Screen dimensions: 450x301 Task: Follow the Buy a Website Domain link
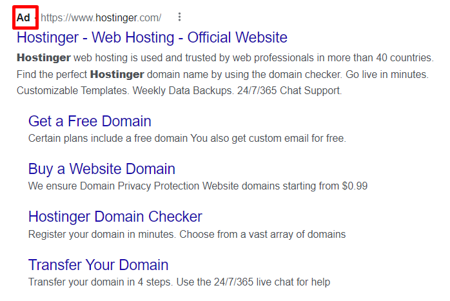click(102, 169)
